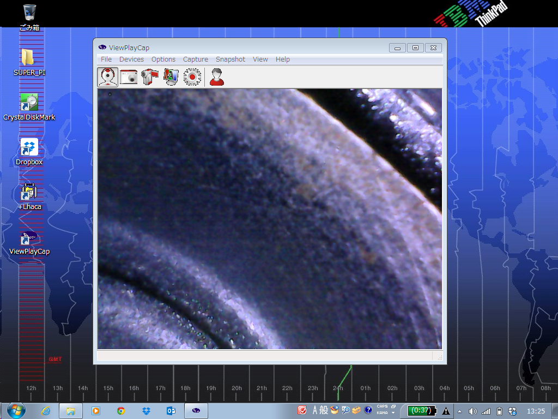Image resolution: width=558 pixels, height=419 pixels.
Task: Launch Internet Explorer from the taskbar
Action: point(46,411)
